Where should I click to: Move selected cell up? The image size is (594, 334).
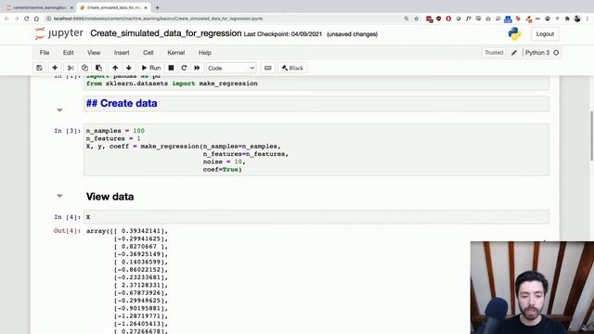pos(115,68)
